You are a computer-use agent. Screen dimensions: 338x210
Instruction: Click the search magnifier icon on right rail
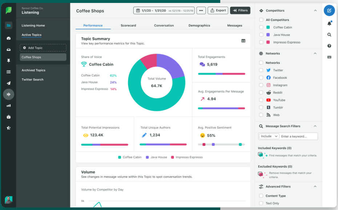[329, 35]
